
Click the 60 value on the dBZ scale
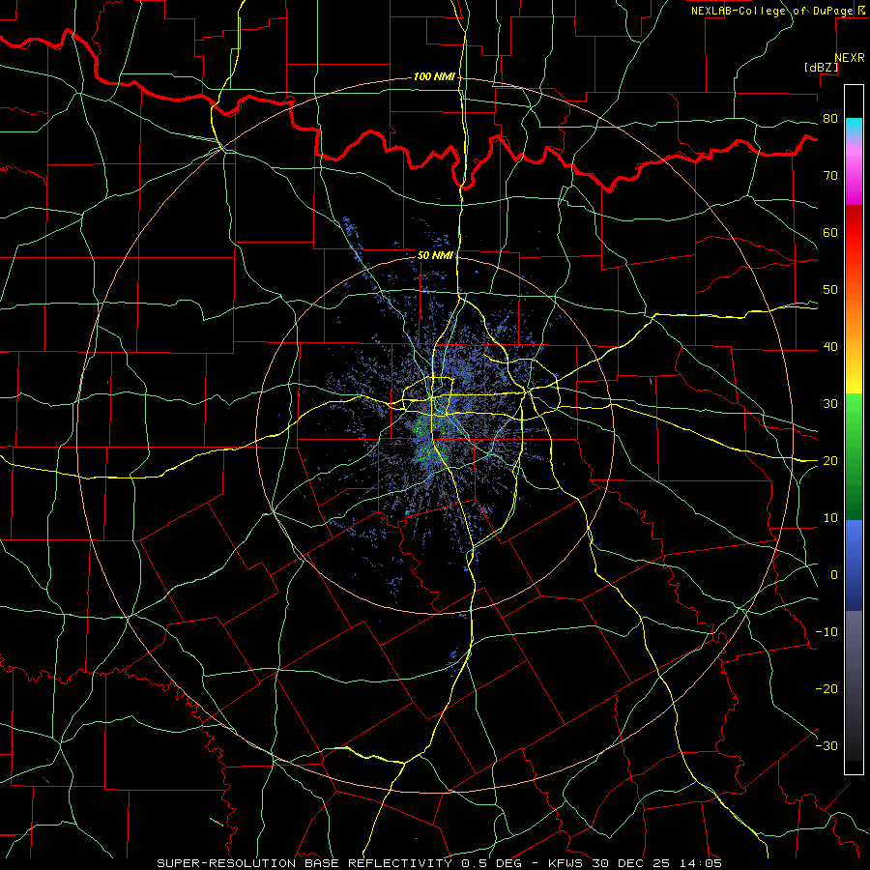[x=830, y=232]
